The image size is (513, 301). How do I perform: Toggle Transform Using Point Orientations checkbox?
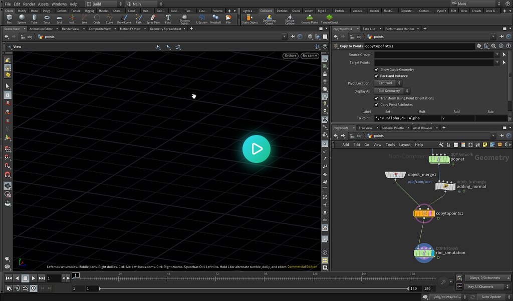(376, 98)
